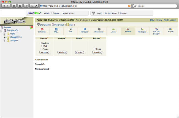Click the PostgreSQL breadcrumb link
179x118 pixels.
click(59, 25)
